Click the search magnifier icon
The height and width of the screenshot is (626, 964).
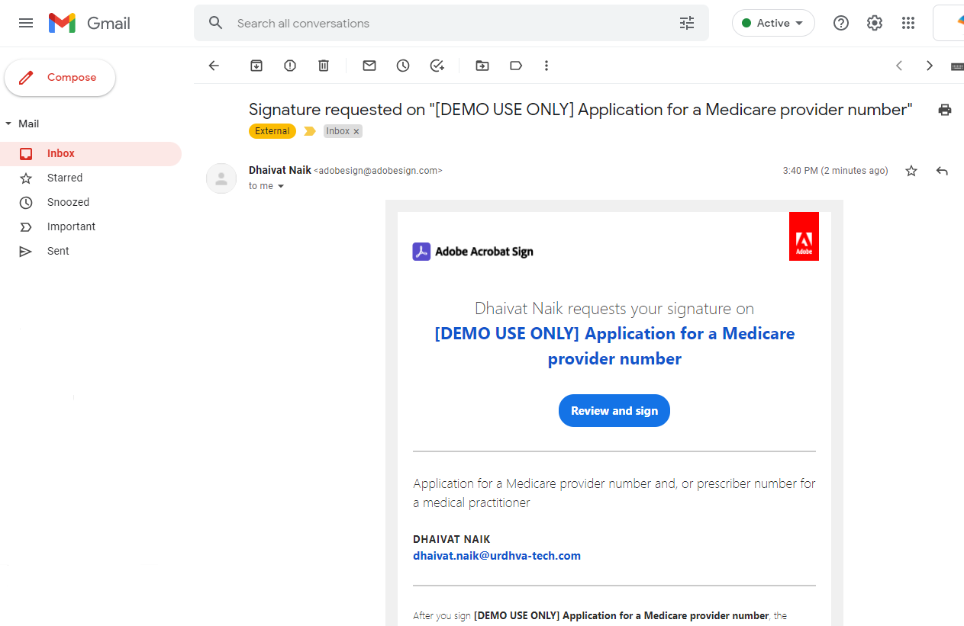(x=216, y=23)
